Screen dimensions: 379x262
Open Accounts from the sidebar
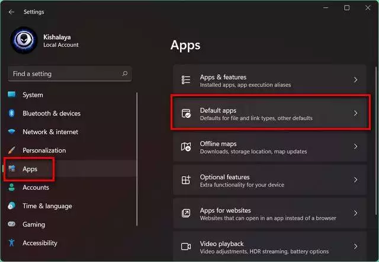coord(35,187)
